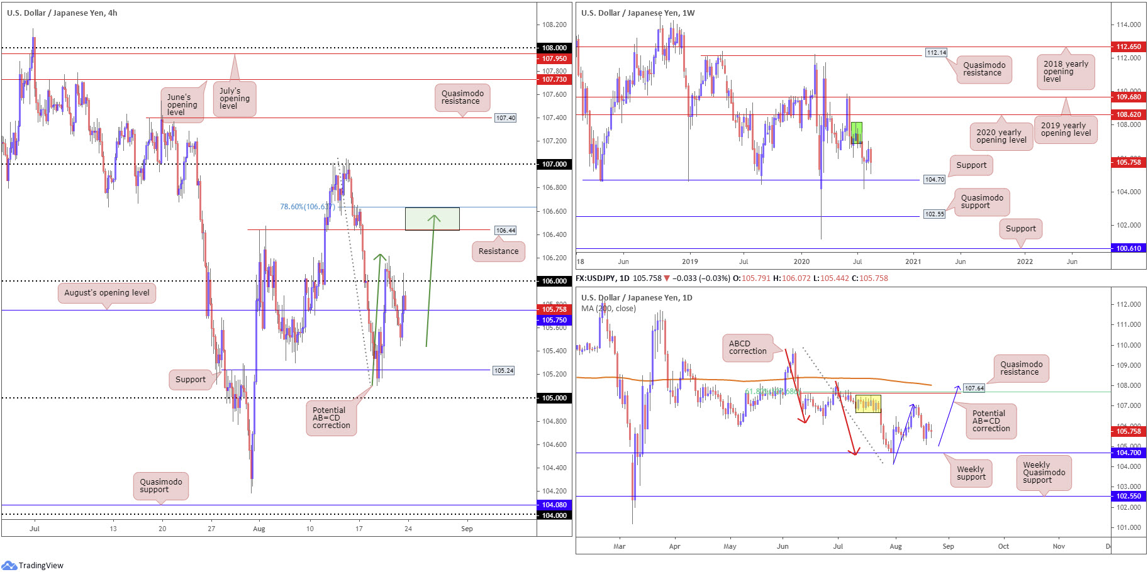
Task: Click the red 108.620 weekly price label
Action: click(x=1128, y=114)
